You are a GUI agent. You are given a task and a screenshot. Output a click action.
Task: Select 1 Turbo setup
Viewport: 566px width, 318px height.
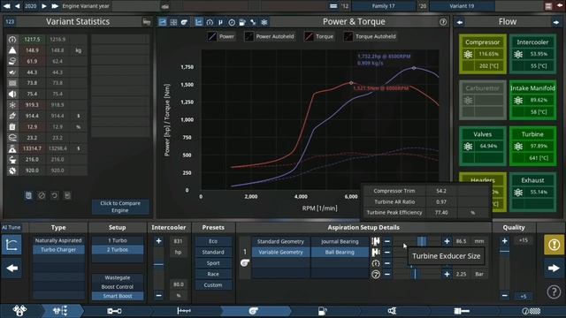[118, 240]
